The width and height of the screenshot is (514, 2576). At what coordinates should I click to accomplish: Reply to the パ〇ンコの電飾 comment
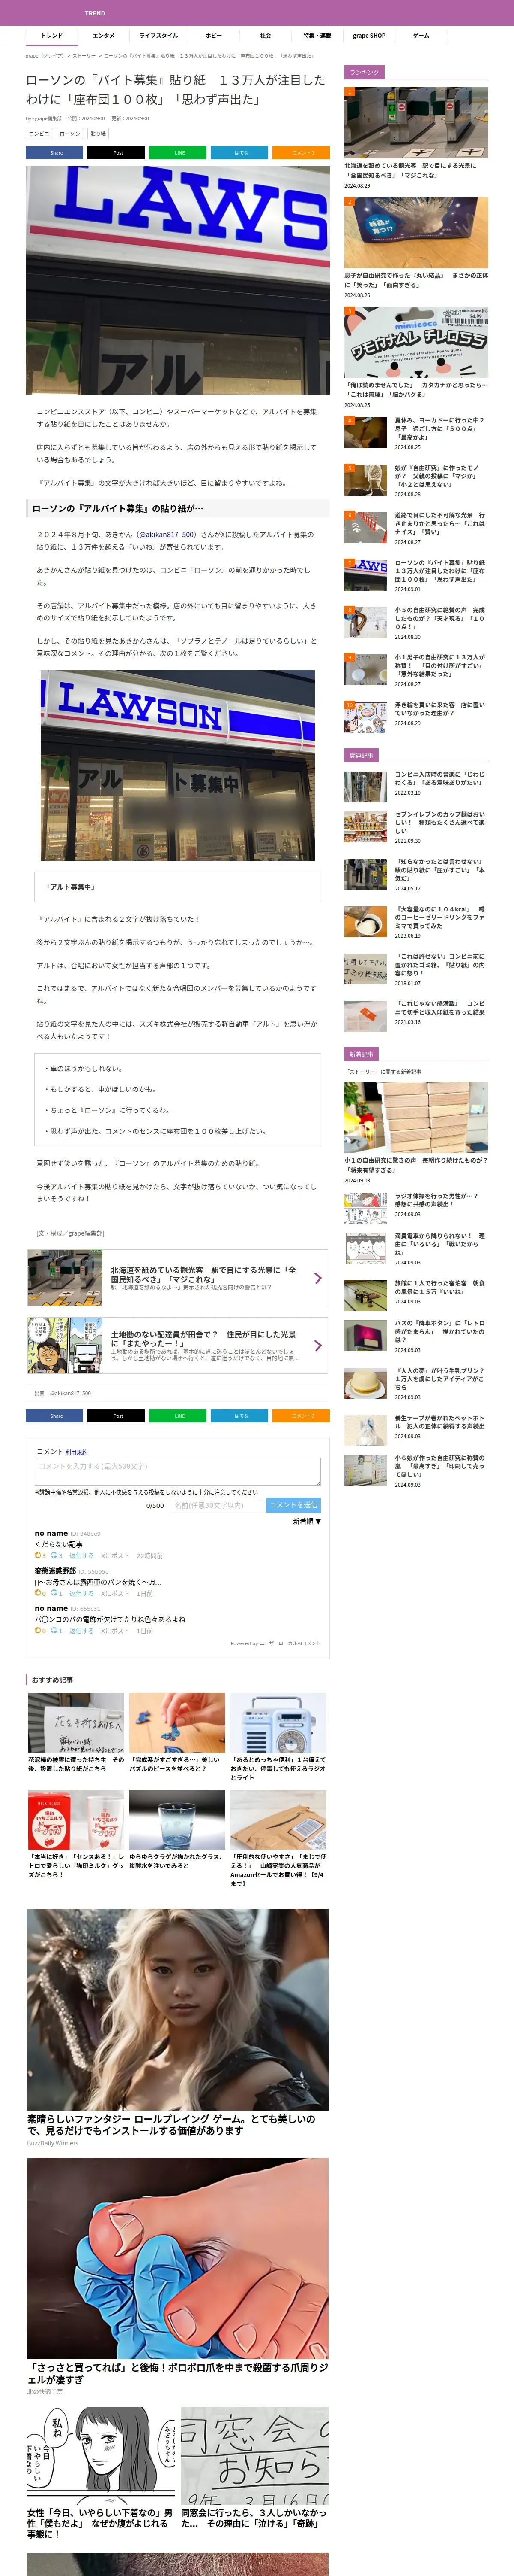[81, 1630]
